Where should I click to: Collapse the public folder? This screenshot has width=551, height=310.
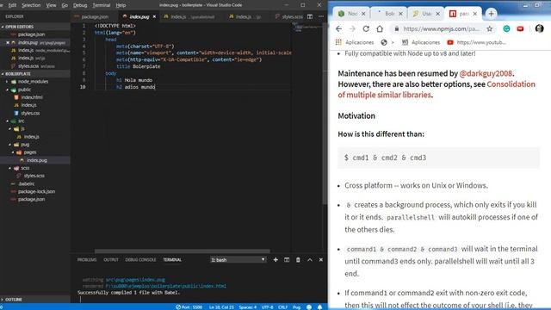pos(24,90)
